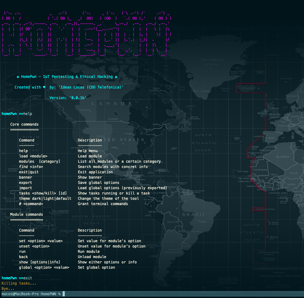Click the 'run' module command
The image size is (304, 298).
tap(22, 252)
